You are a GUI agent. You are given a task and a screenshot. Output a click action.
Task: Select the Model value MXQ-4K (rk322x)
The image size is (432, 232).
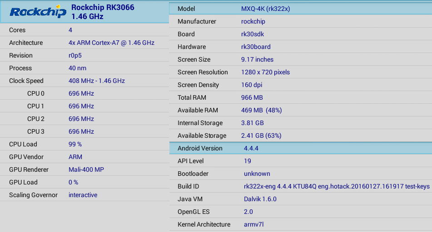[266, 9]
